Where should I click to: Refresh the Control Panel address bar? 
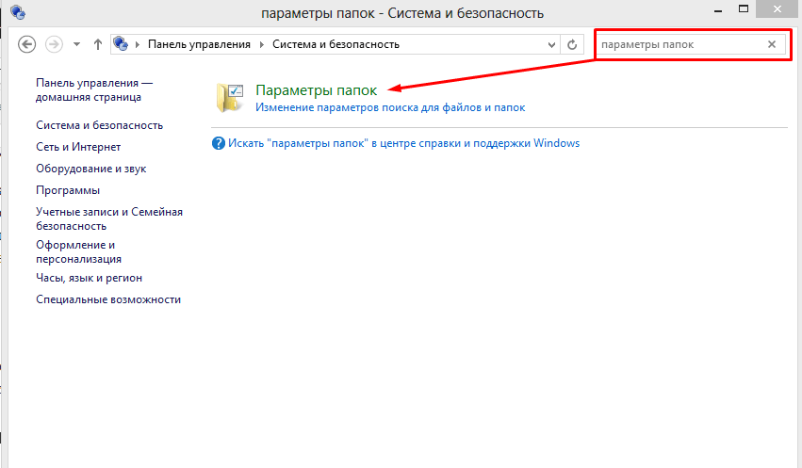pos(572,44)
